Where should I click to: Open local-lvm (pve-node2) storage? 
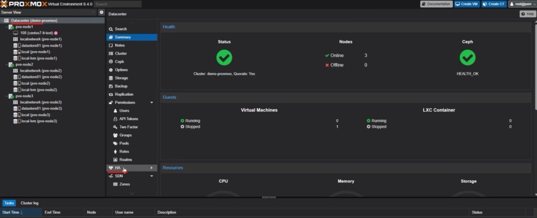point(39,90)
